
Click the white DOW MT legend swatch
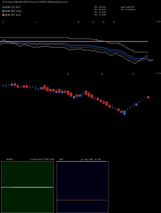3,11
